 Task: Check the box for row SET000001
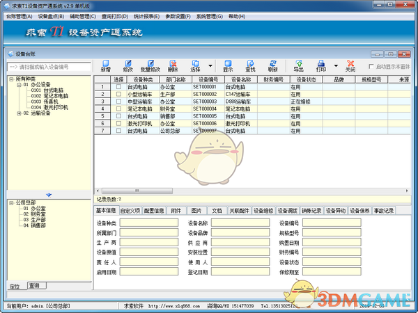coord(118,87)
